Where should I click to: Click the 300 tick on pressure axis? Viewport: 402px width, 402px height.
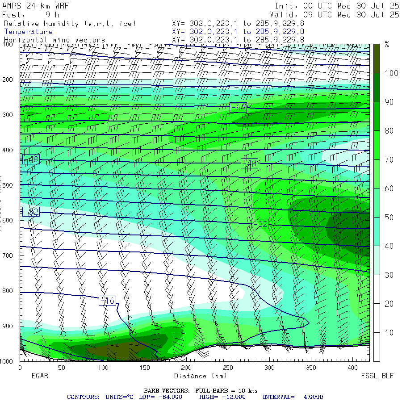[x=8, y=115]
